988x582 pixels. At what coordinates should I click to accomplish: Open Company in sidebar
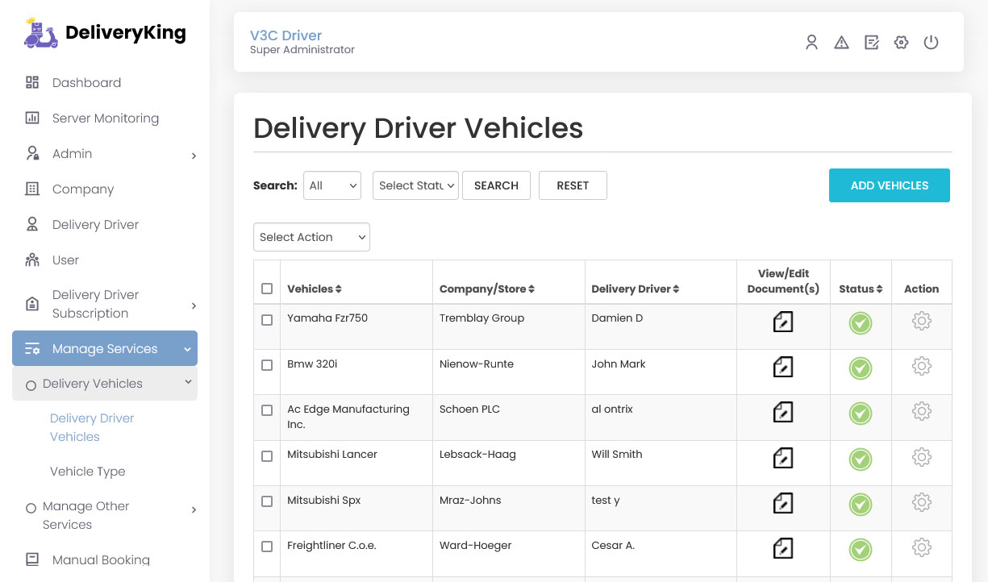[x=83, y=189]
